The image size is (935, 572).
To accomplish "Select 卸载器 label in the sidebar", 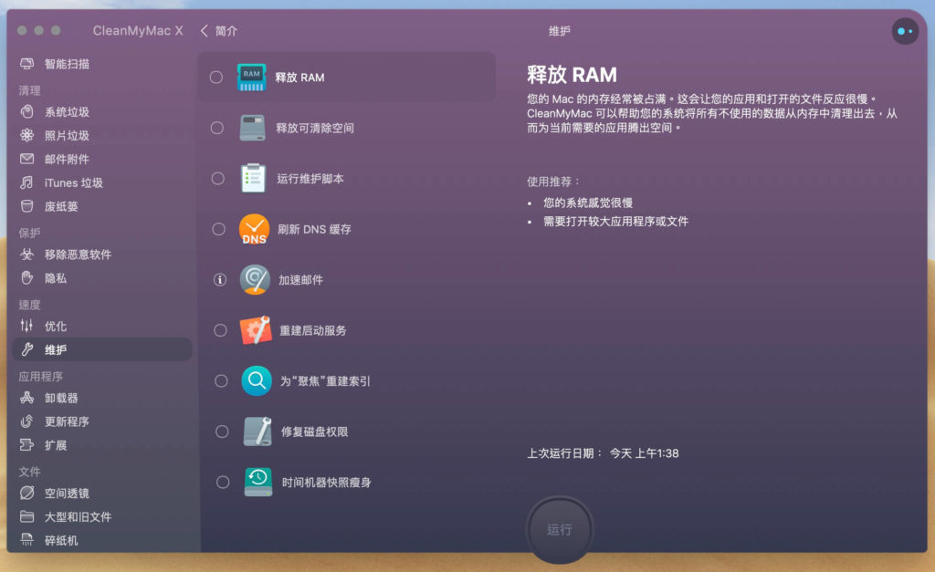I will 61,398.
